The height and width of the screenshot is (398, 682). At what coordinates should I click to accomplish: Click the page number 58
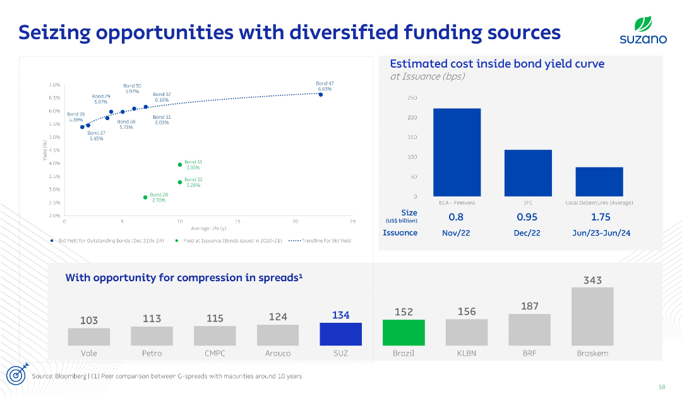(662, 387)
